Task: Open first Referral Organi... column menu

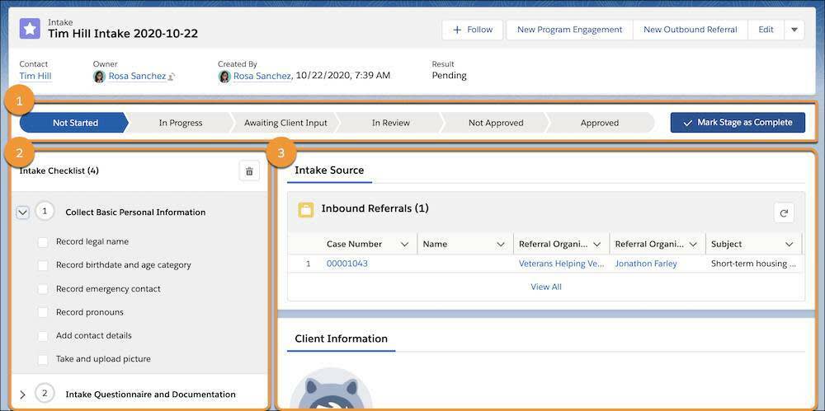Action: coord(597,245)
